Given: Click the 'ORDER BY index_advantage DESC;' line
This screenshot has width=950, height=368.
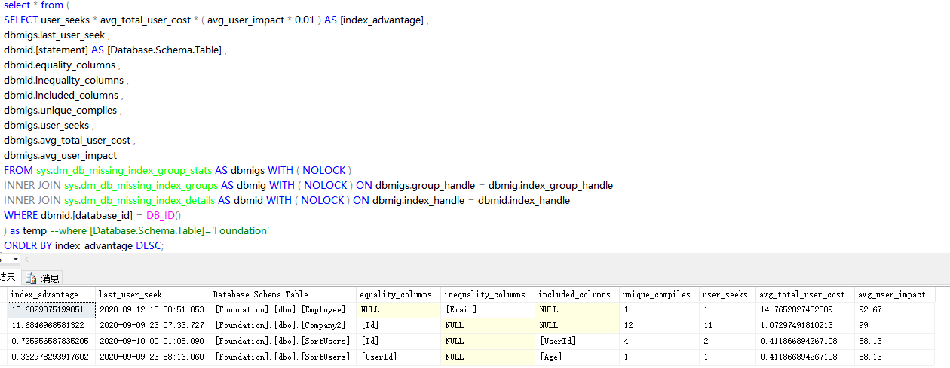Looking at the screenshot, I should [84, 245].
